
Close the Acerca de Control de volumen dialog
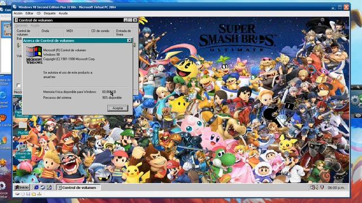click(x=130, y=41)
